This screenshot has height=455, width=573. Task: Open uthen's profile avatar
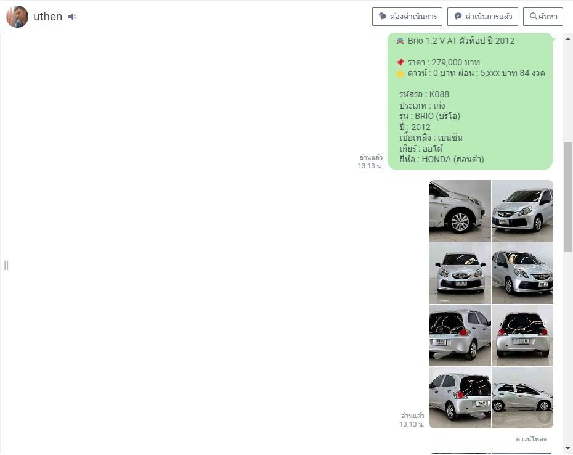(x=17, y=17)
